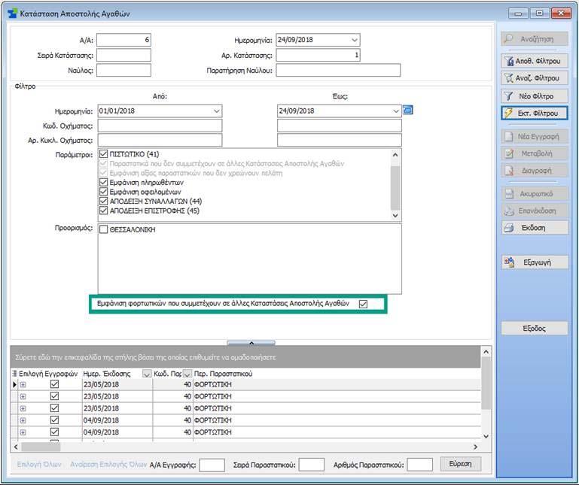
Task: Open Ημερ. Έκδοσης column filter dropdown
Action: pos(147,374)
